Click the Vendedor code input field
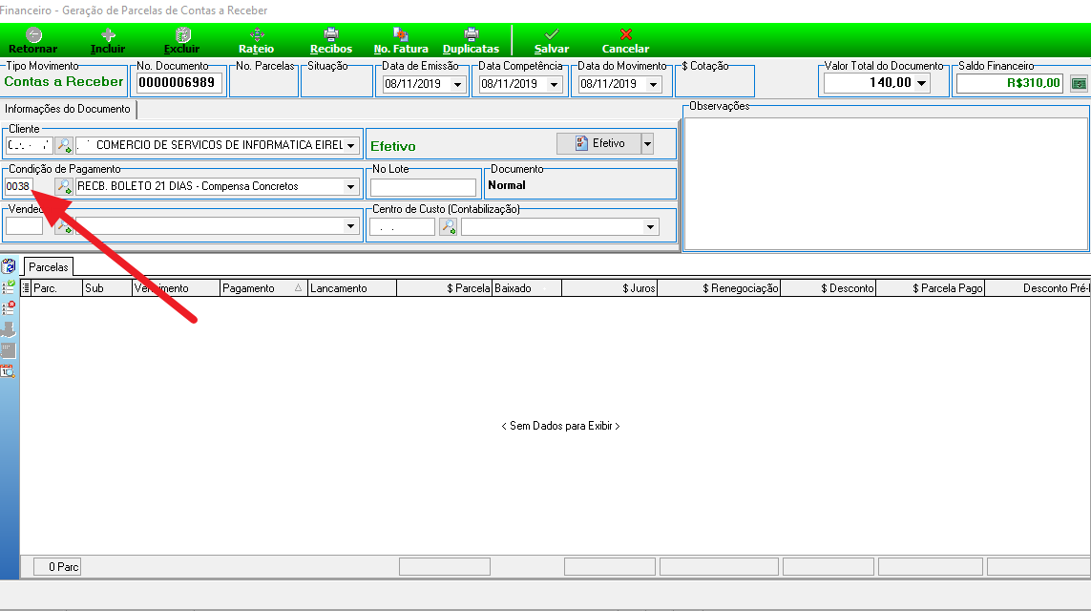1091x611 pixels. pos(25,226)
